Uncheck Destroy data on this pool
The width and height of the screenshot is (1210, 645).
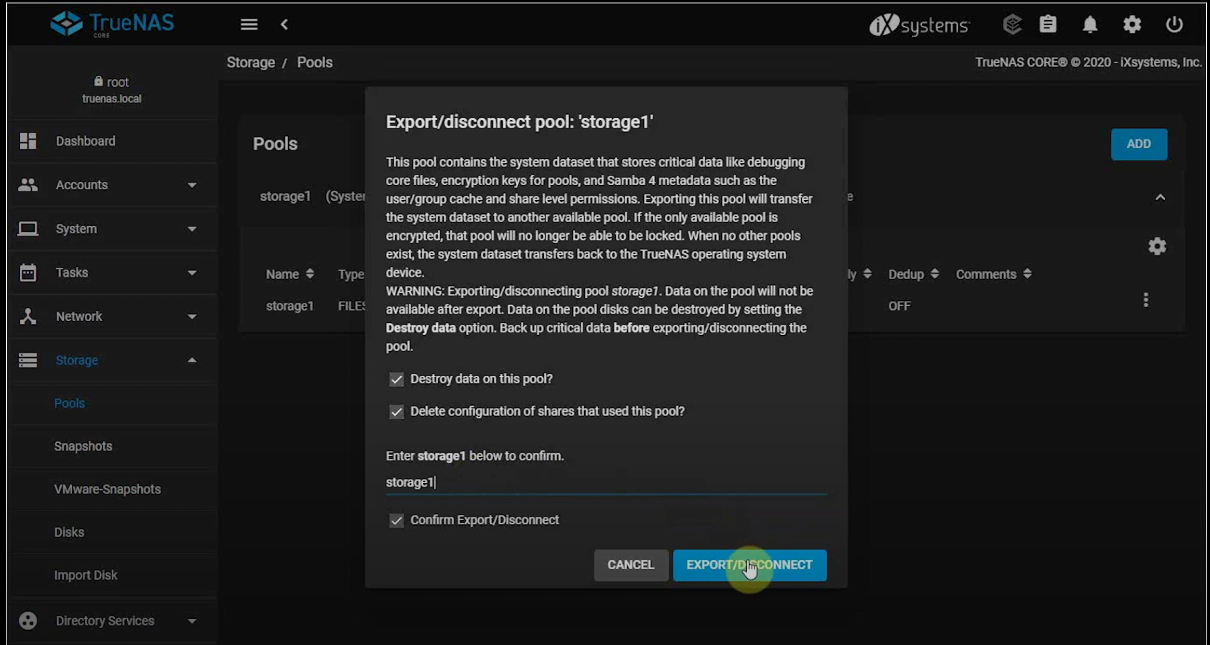tap(396, 379)
